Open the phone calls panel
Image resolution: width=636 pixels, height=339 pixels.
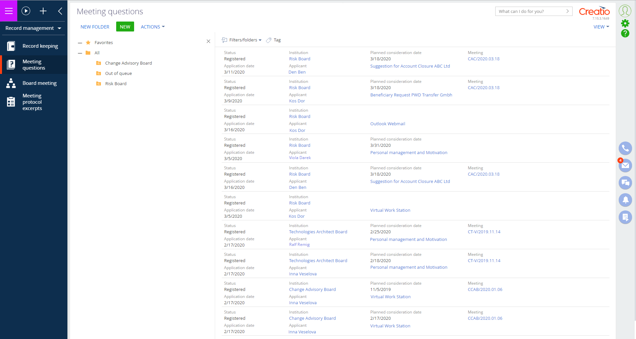click(x=625, y=148)
